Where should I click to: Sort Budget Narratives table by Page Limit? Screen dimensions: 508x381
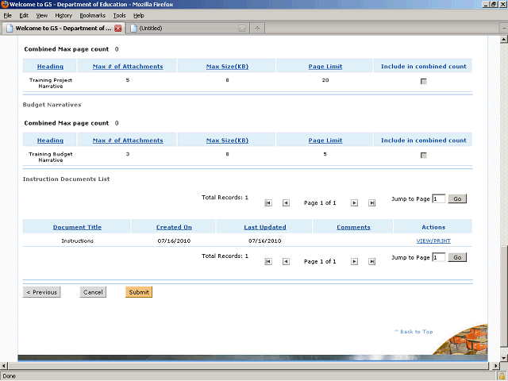[325, 140]
